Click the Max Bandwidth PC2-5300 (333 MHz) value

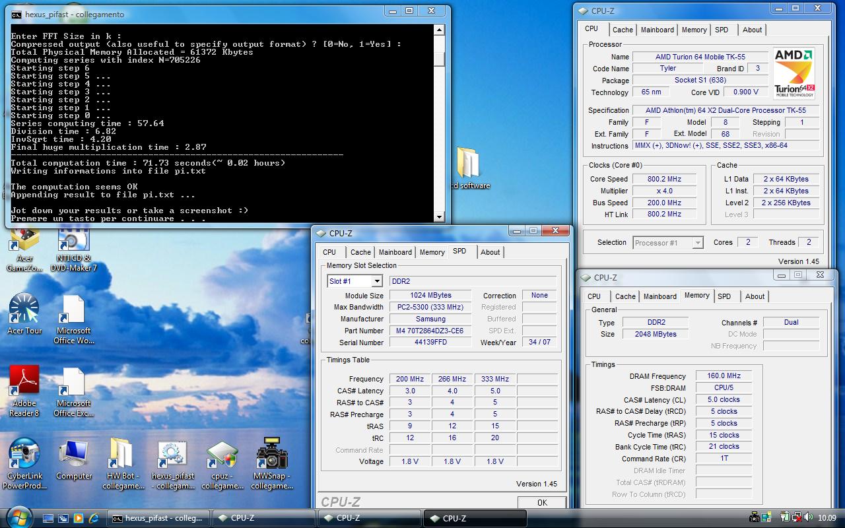pyautogui.click(x=430, y=307)
